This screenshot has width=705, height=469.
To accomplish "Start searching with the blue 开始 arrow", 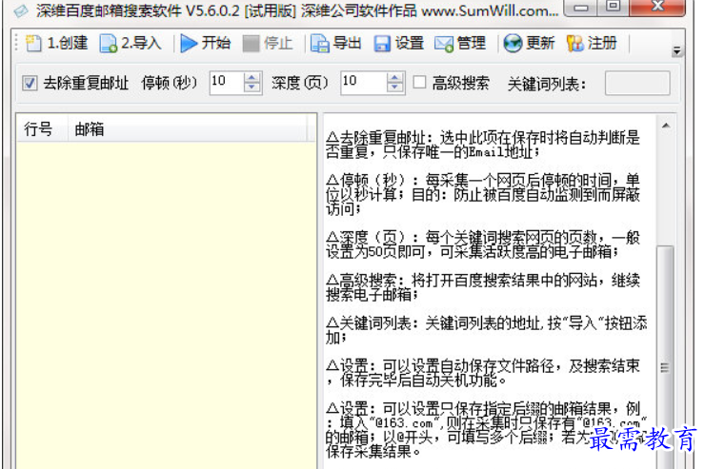I will tap(189, 43).
